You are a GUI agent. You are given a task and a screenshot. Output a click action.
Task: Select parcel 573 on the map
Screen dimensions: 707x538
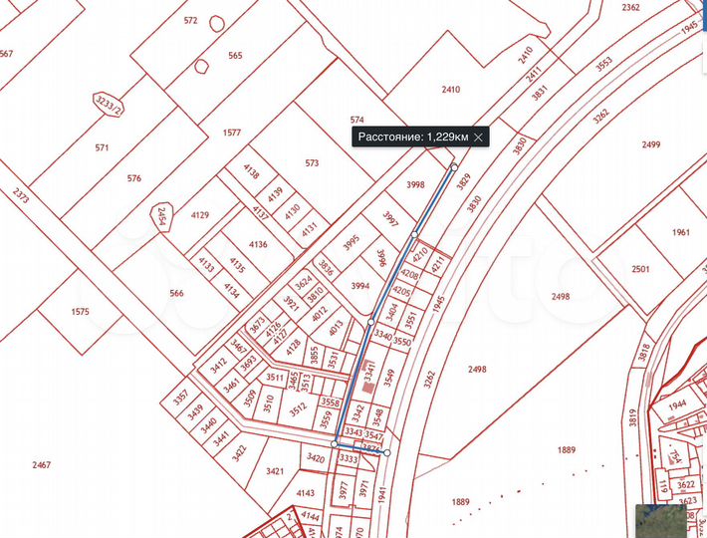pyautogui.click(x=312, y=162)
